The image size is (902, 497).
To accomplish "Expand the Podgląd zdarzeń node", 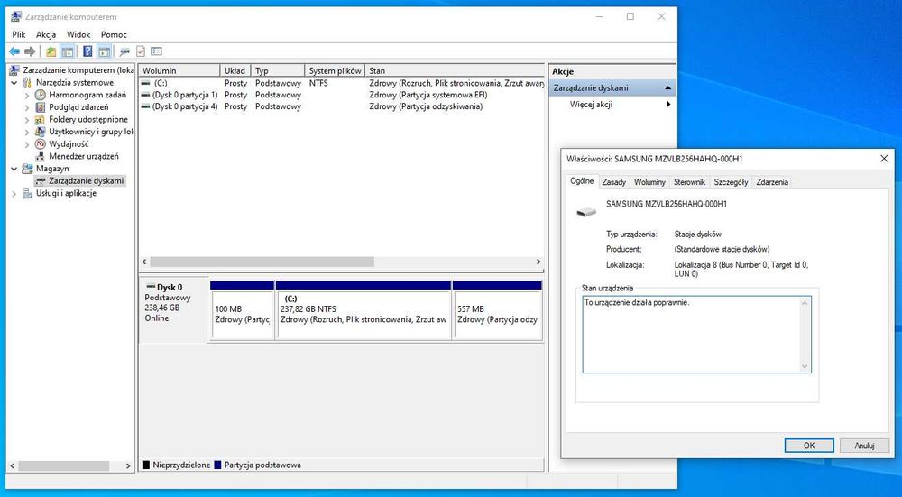I will (27, 107).
